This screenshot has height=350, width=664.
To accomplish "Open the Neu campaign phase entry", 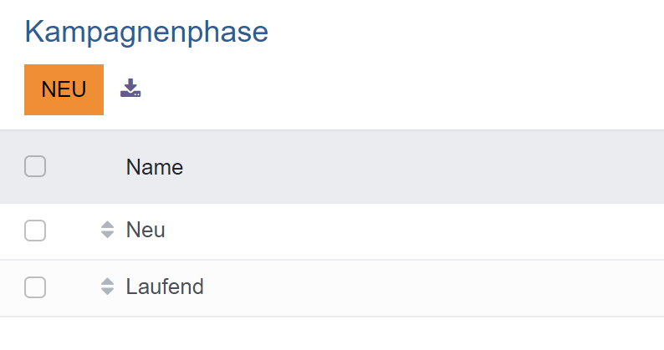I will [146, 230].
